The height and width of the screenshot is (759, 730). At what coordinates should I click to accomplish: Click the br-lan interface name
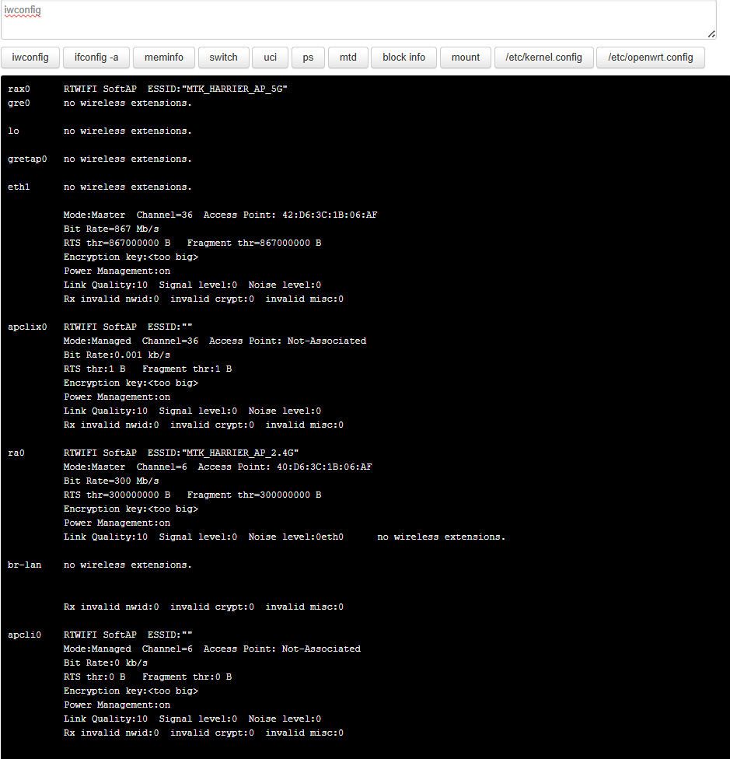25,565
